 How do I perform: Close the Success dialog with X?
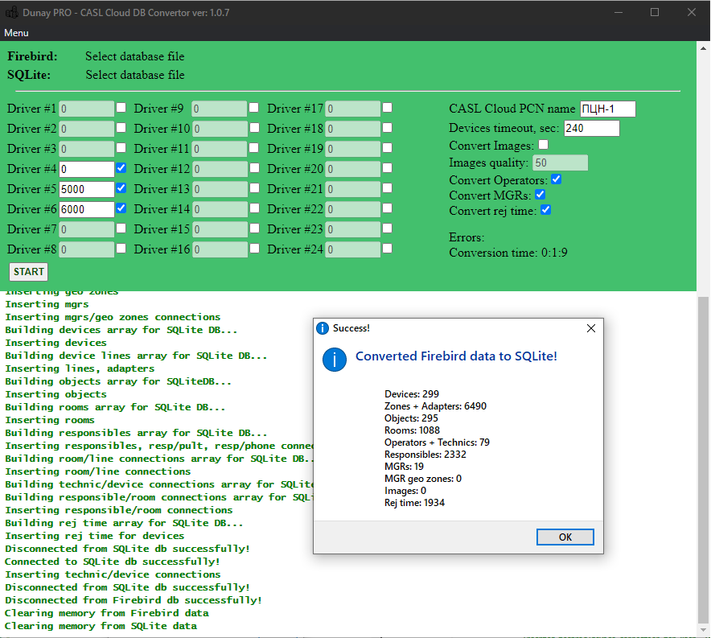click(591, 328)
